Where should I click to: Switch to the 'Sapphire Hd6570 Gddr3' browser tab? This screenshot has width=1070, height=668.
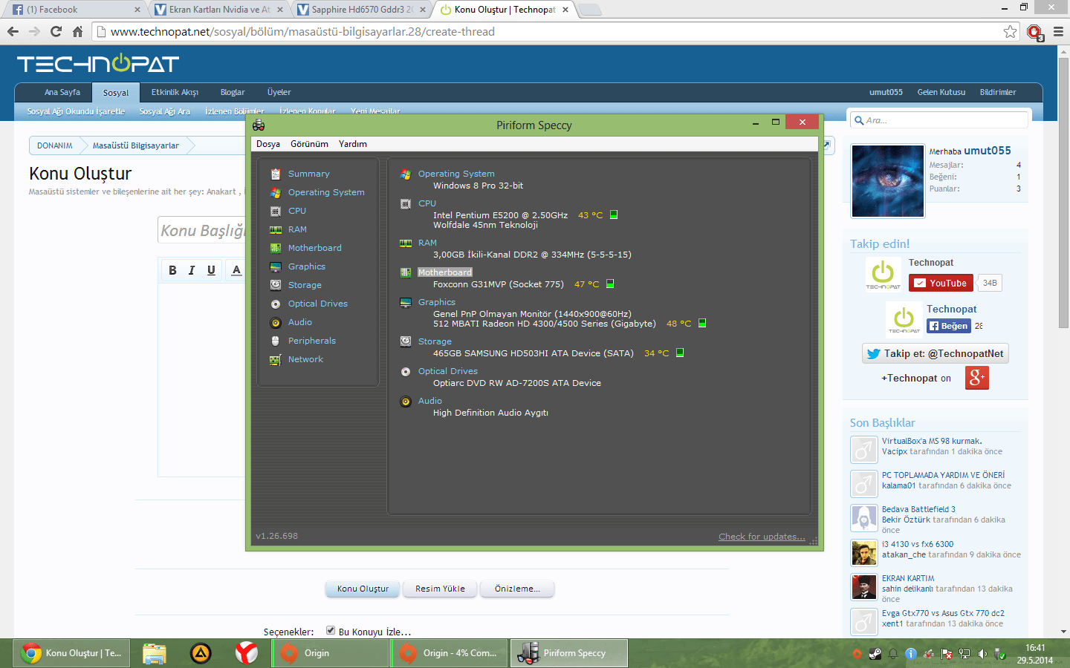coord(363,10)
